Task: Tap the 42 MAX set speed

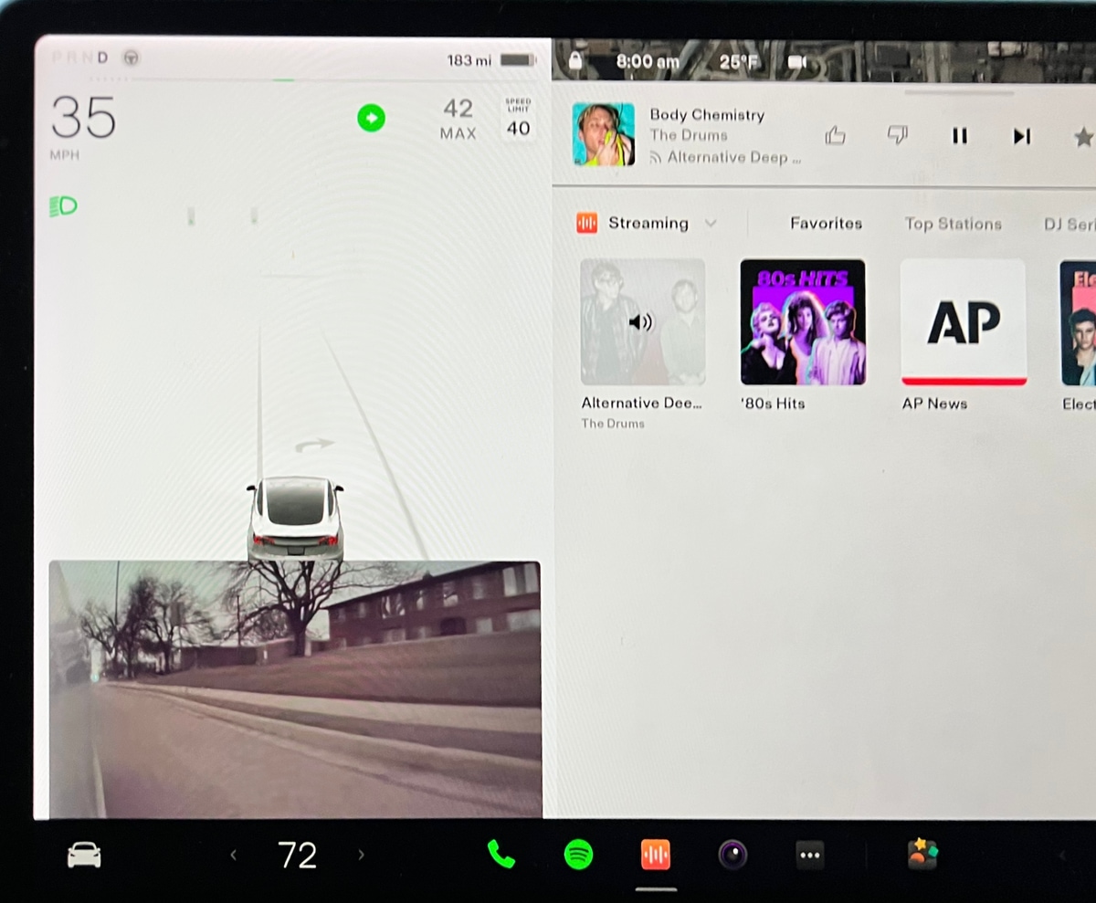Action: [458, 120]
